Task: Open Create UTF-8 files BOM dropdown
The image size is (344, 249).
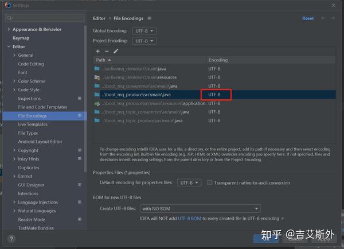Action: point(200,209)
